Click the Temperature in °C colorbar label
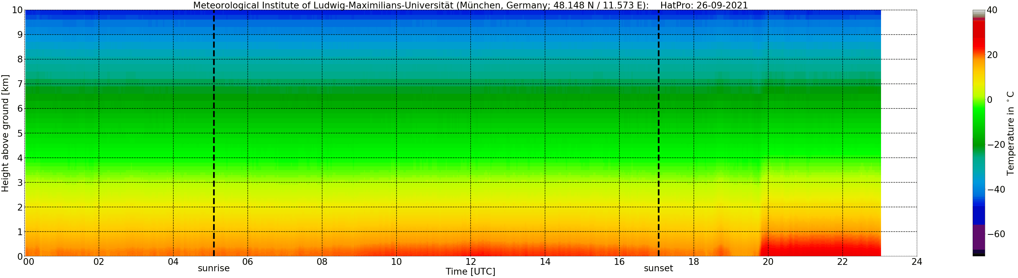Image resolution: width=1018 pixels, height=278 pixels. pyautogui.click(x=1011, y=133)
